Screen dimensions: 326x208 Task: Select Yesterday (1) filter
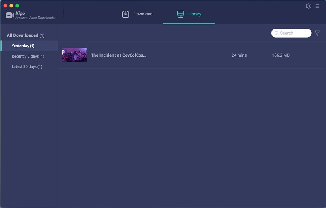pyautogui.click(x=29, y=46)
